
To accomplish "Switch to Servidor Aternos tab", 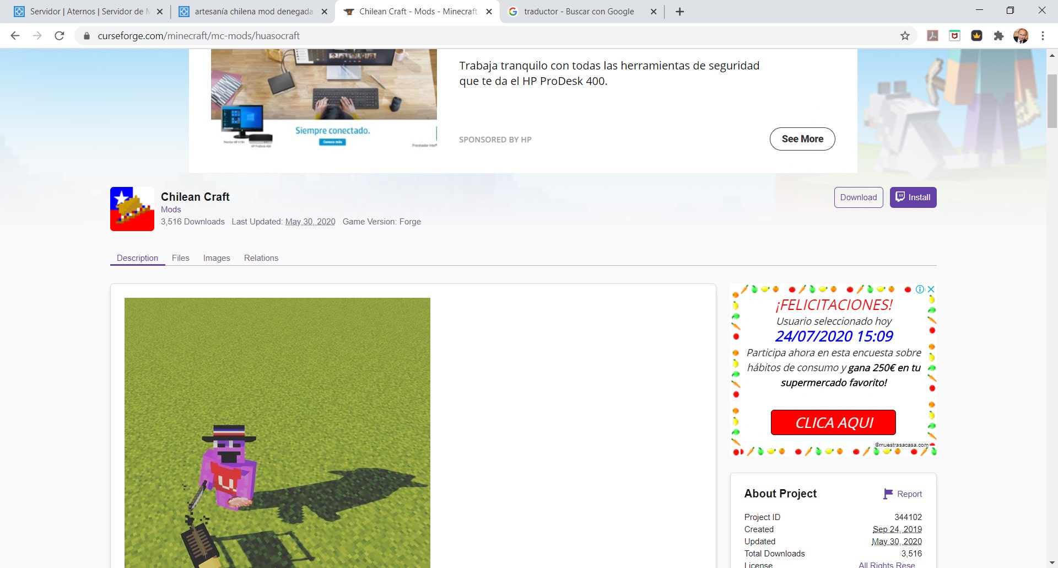I will [x=88, y=12].
